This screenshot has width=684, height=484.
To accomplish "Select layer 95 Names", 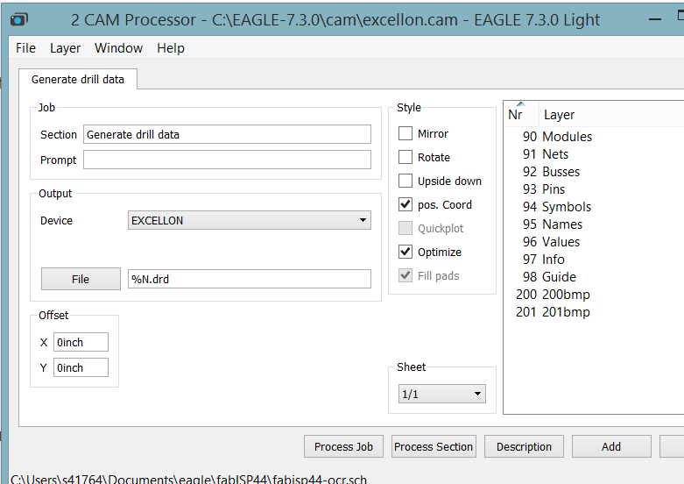I will pos(594,224).
